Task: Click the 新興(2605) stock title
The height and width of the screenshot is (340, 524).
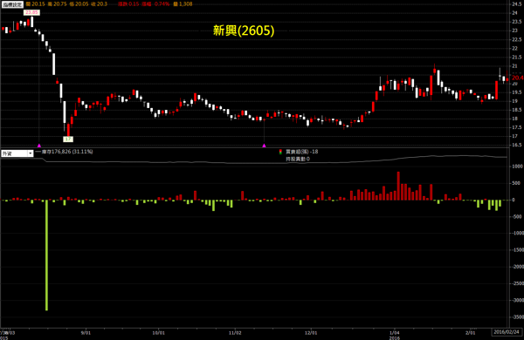Action: [x=244, y=31]
